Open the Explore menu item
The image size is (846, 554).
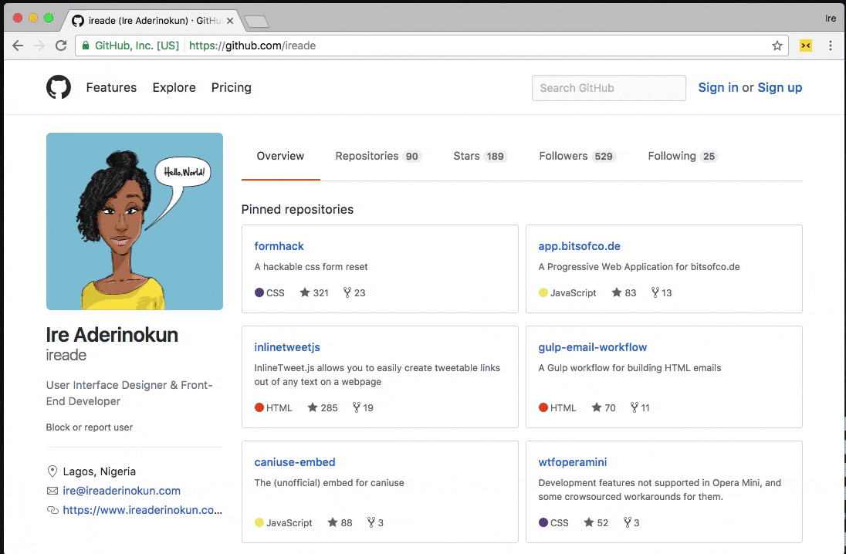(174, 87)
